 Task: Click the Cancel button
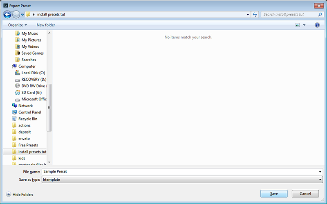[x=305, y=193]
